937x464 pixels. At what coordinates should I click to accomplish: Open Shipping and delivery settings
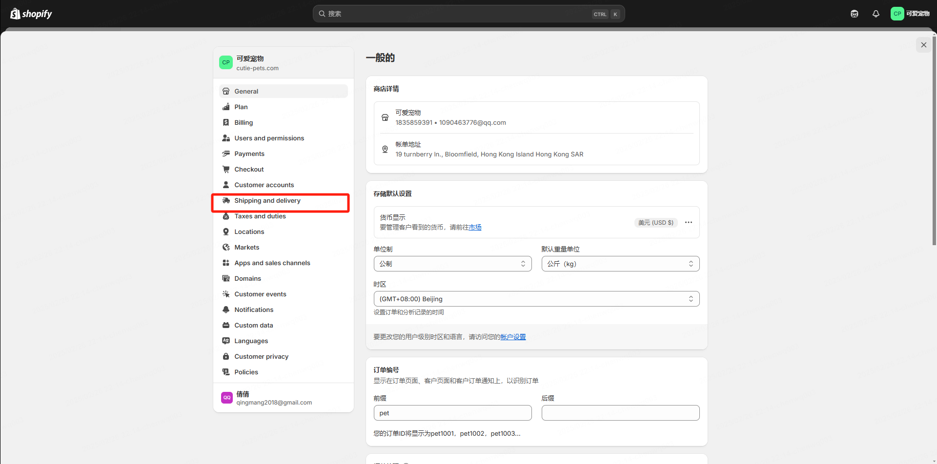(267, 201)
